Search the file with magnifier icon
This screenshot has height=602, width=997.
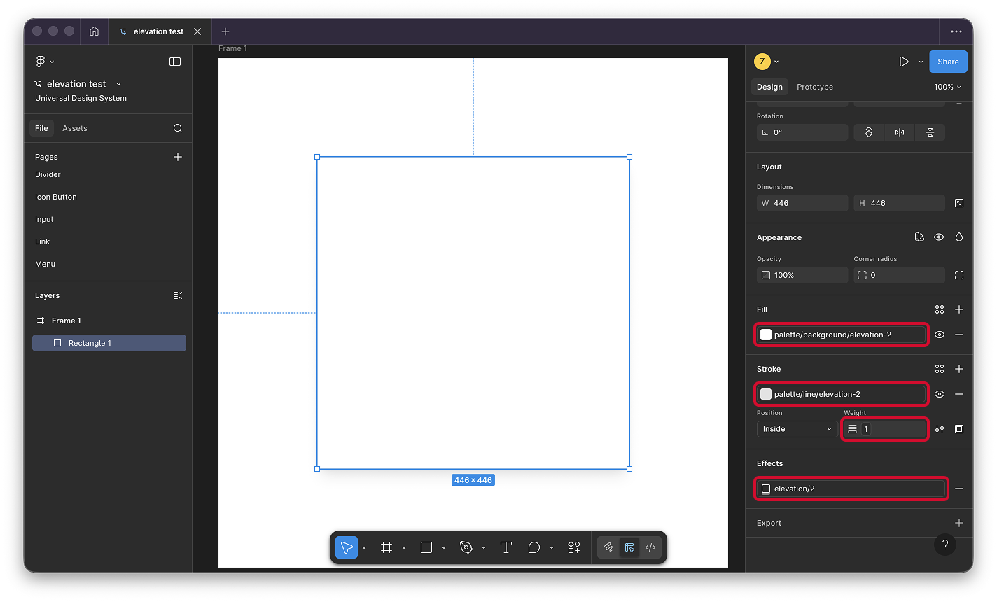pyautogui.click(x=178, y=128)
